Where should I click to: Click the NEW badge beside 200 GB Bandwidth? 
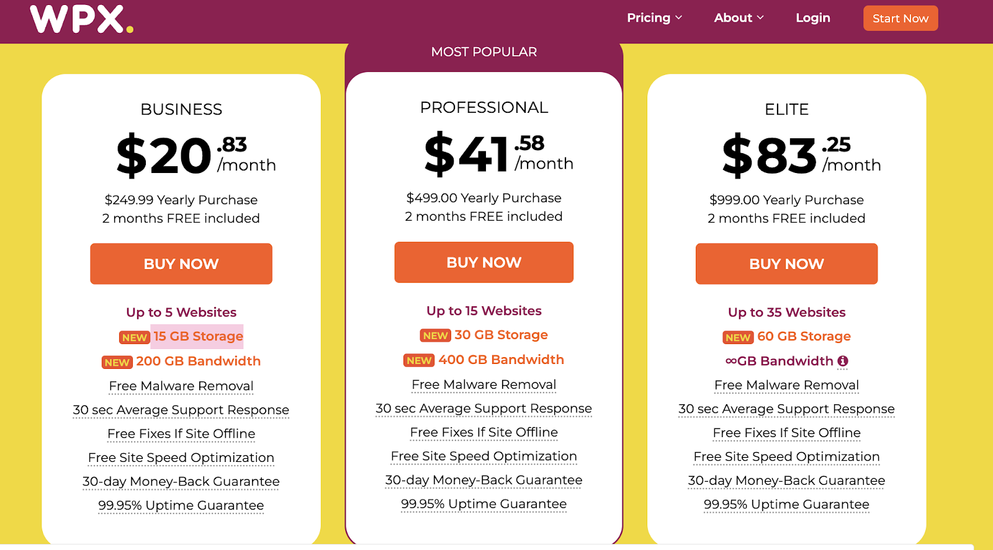tap(117, 362)
